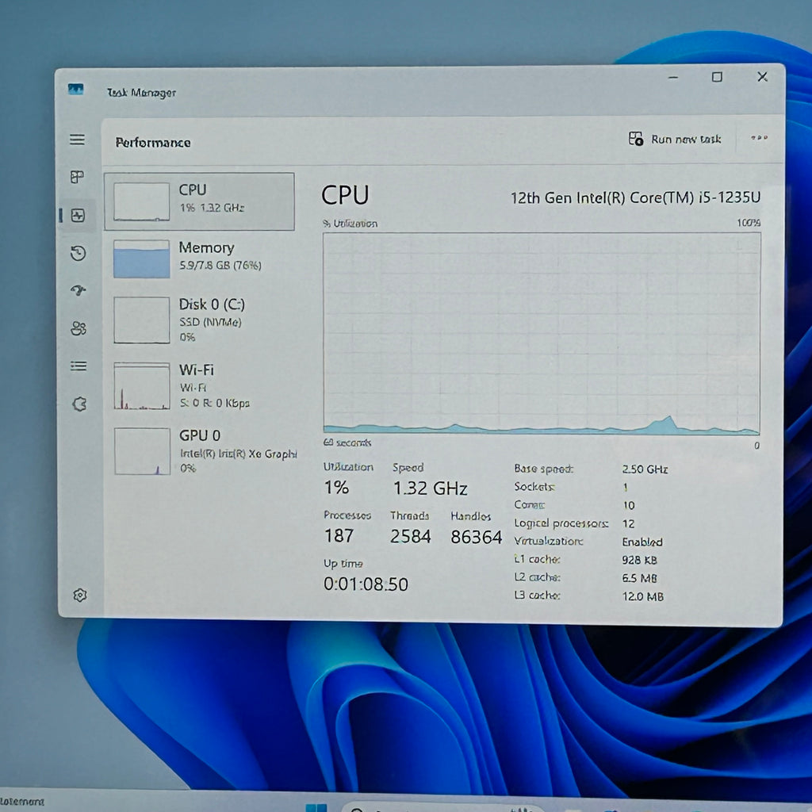Close the Task Manager window
This screenshot has width=812, height=812.
click(762, 77)
